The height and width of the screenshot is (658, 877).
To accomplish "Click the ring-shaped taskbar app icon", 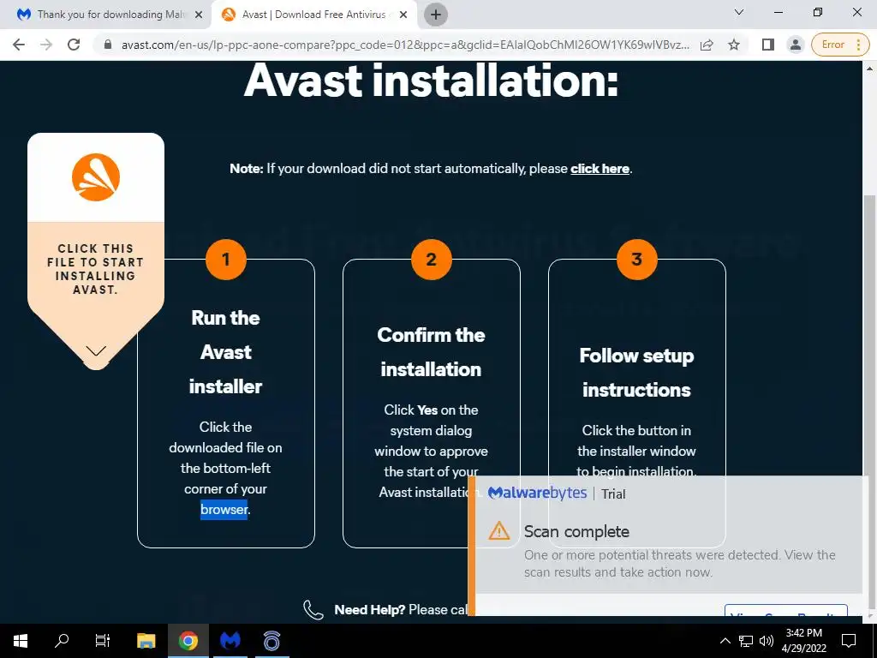I will click(271, 641).
